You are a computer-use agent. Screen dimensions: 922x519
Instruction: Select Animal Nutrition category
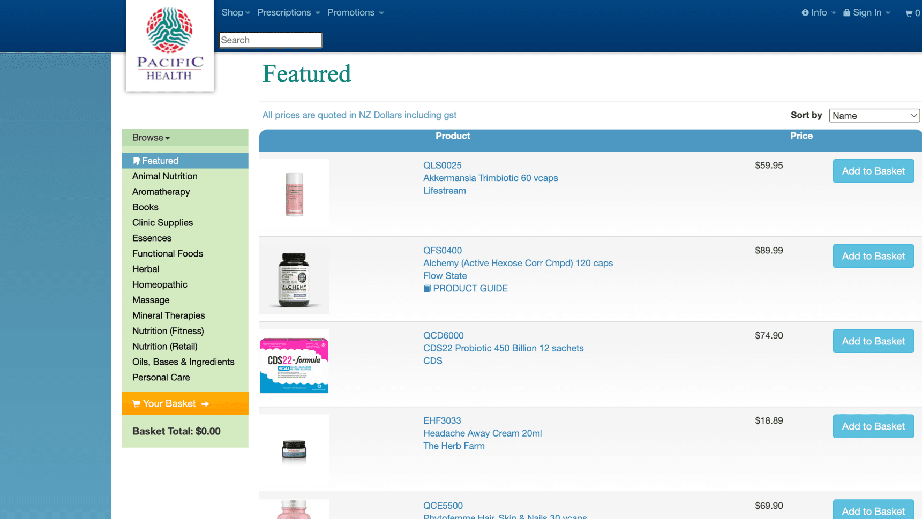tap(165, 176)
